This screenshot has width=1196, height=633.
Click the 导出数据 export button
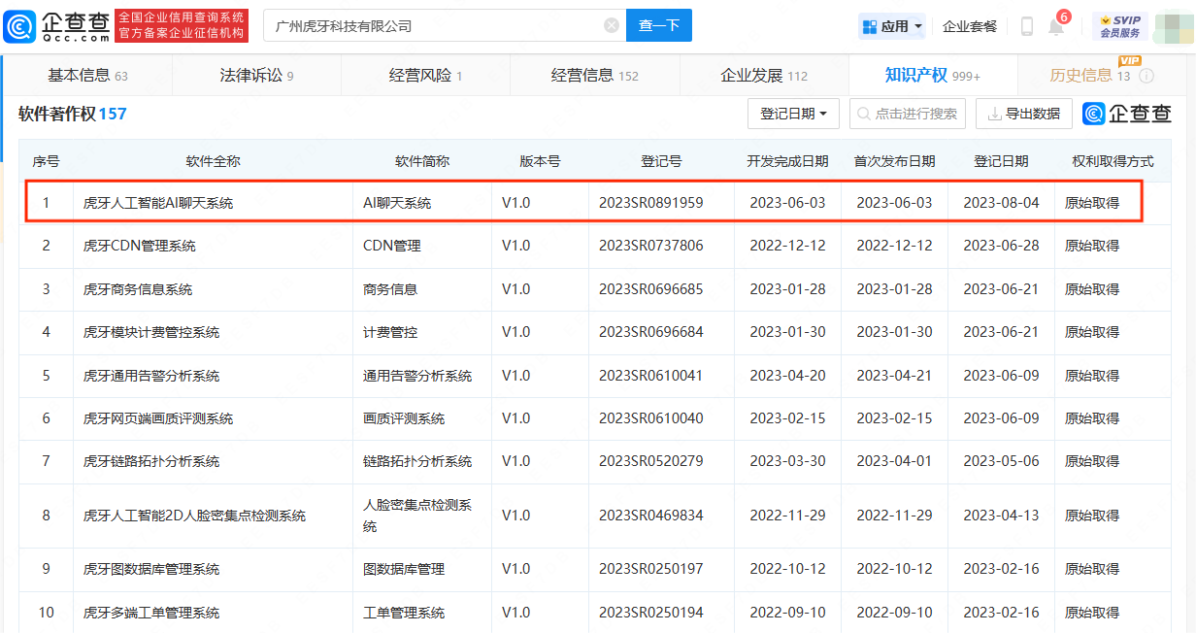tap(1023, 114)
